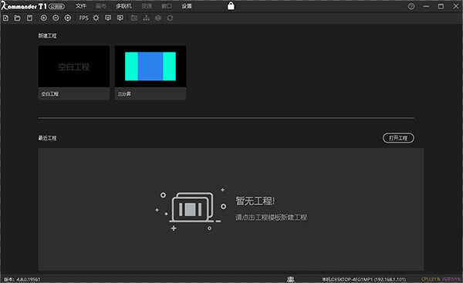The height and width of the screenshot is (283, 463).
Task: Minimize the Kommander window
Action: point(426,6)
